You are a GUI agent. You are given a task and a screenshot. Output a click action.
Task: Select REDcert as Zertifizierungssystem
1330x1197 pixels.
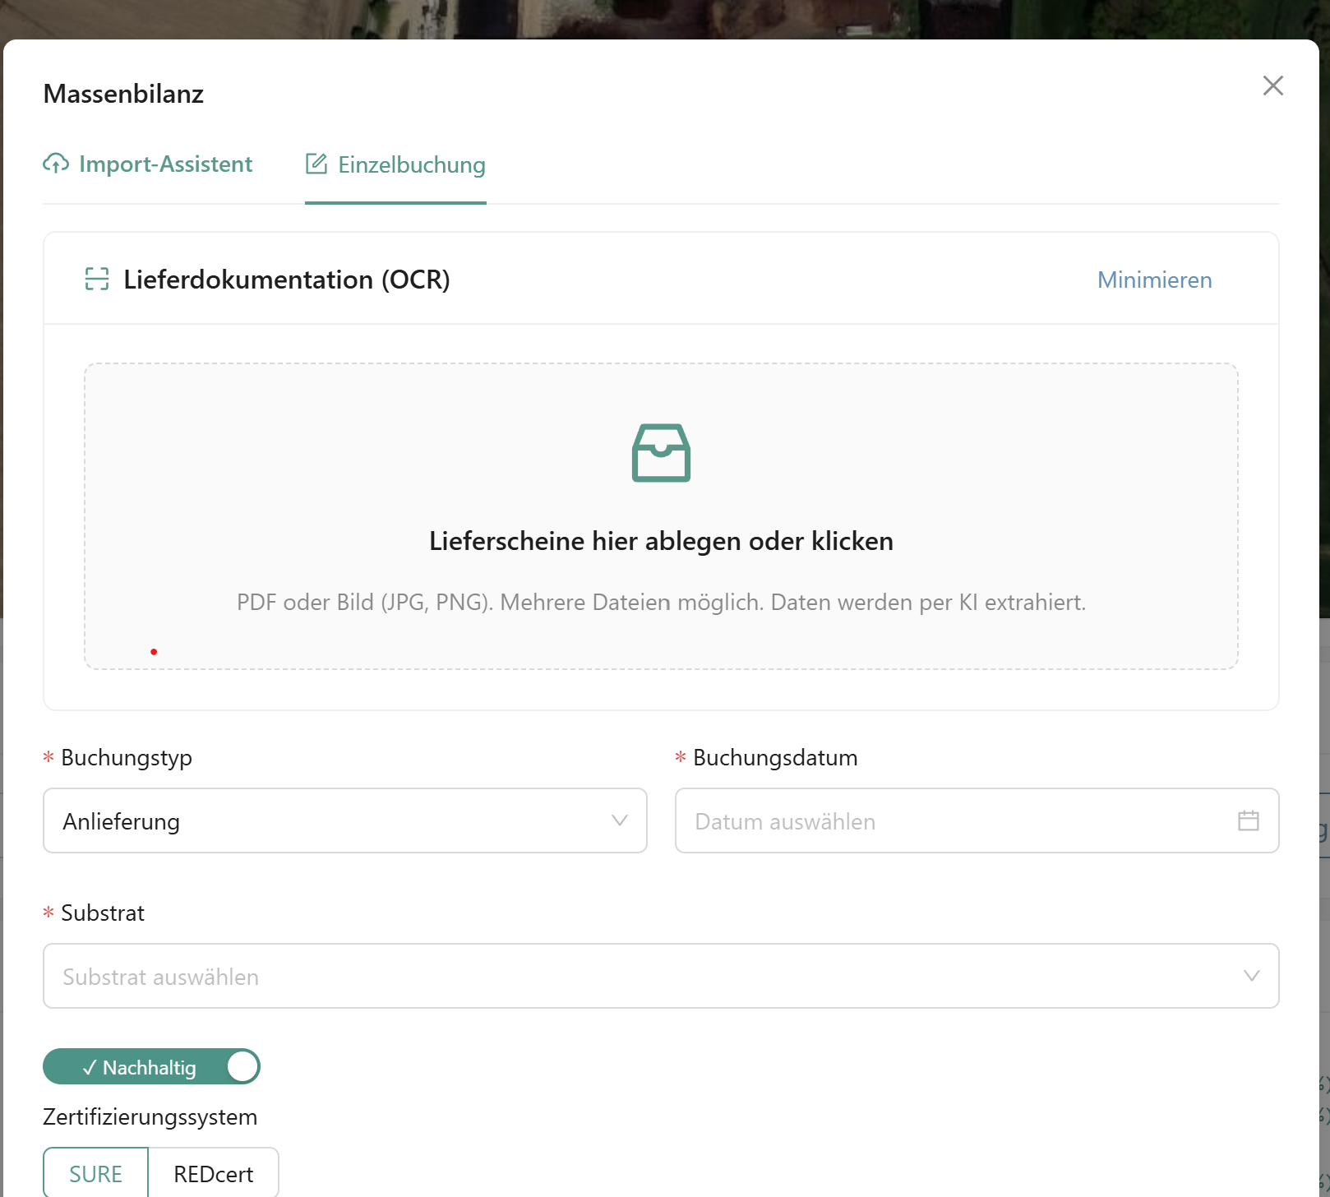(213, 1173)
